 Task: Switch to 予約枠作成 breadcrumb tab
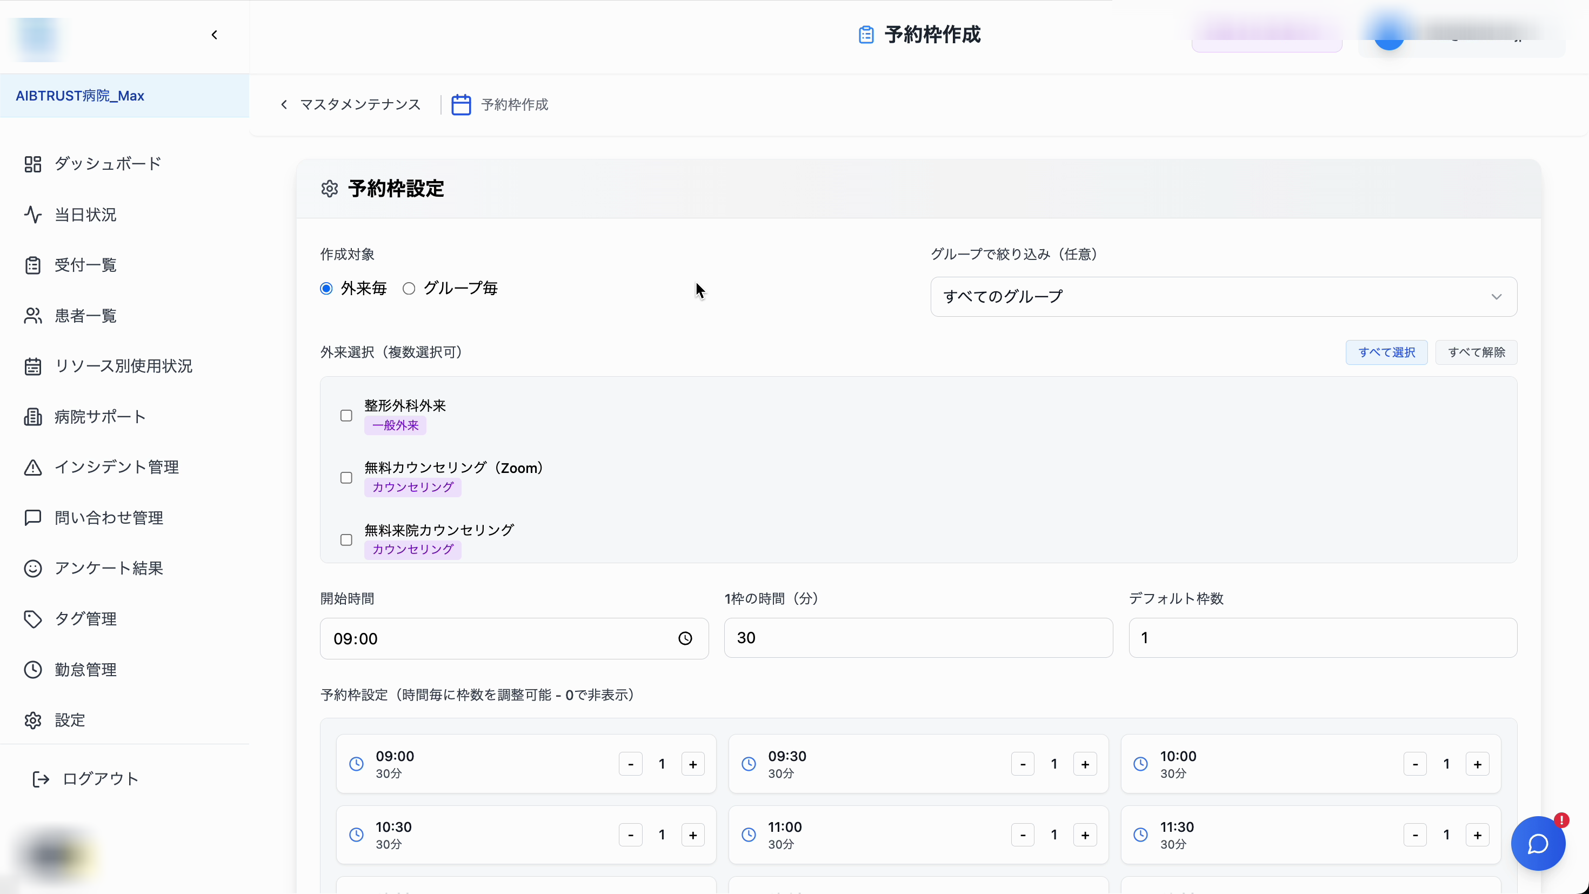tap(514, 104)
